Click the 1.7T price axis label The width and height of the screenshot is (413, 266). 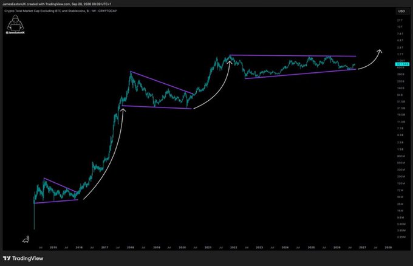point(400,55)
